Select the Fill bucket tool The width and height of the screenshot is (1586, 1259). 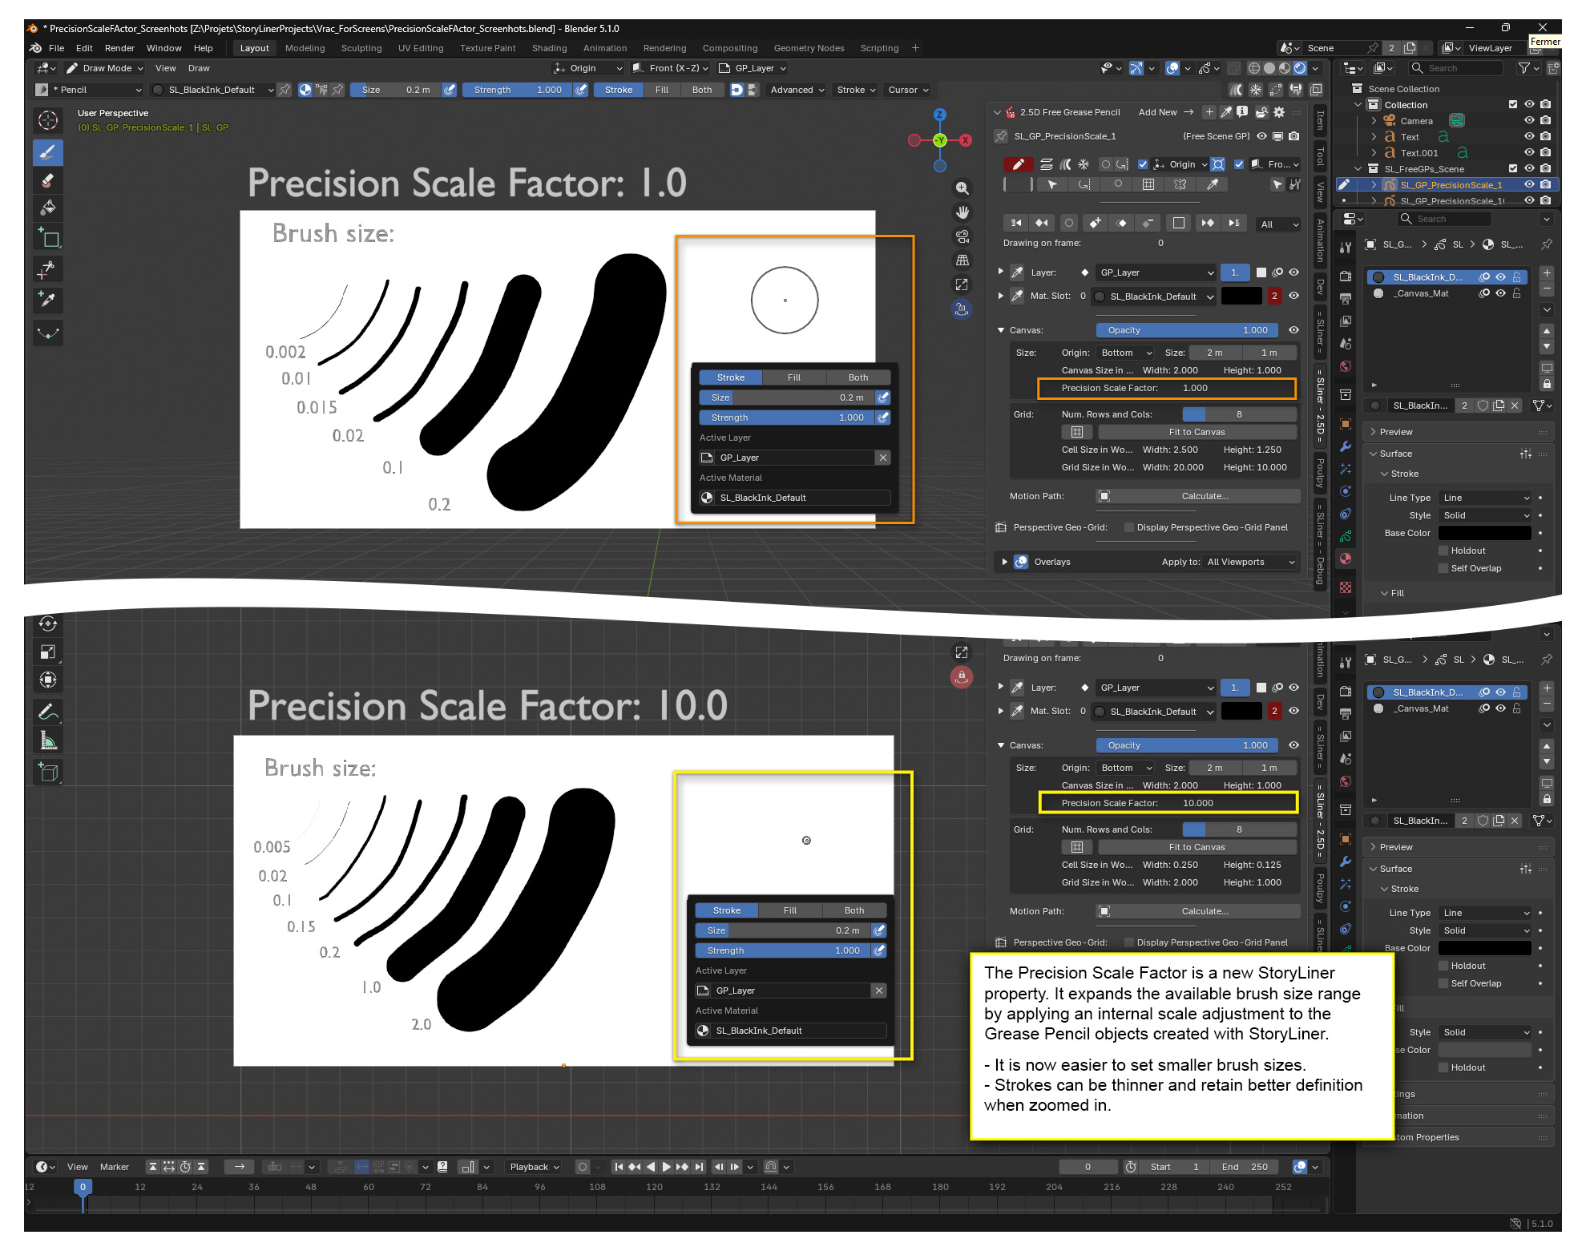[48, 208]
